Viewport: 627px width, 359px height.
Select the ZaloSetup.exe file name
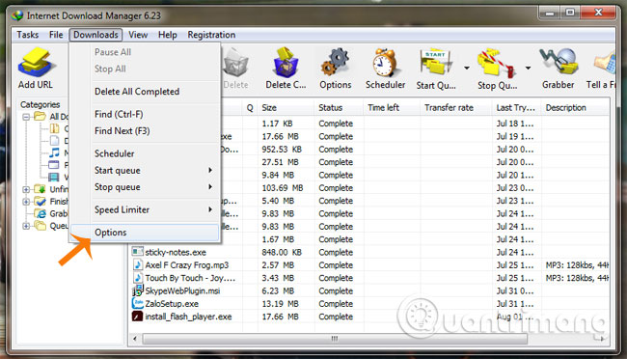click(x=172, y=304)
